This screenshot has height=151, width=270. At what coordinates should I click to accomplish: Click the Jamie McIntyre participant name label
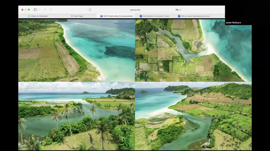(x=233, y=23)
